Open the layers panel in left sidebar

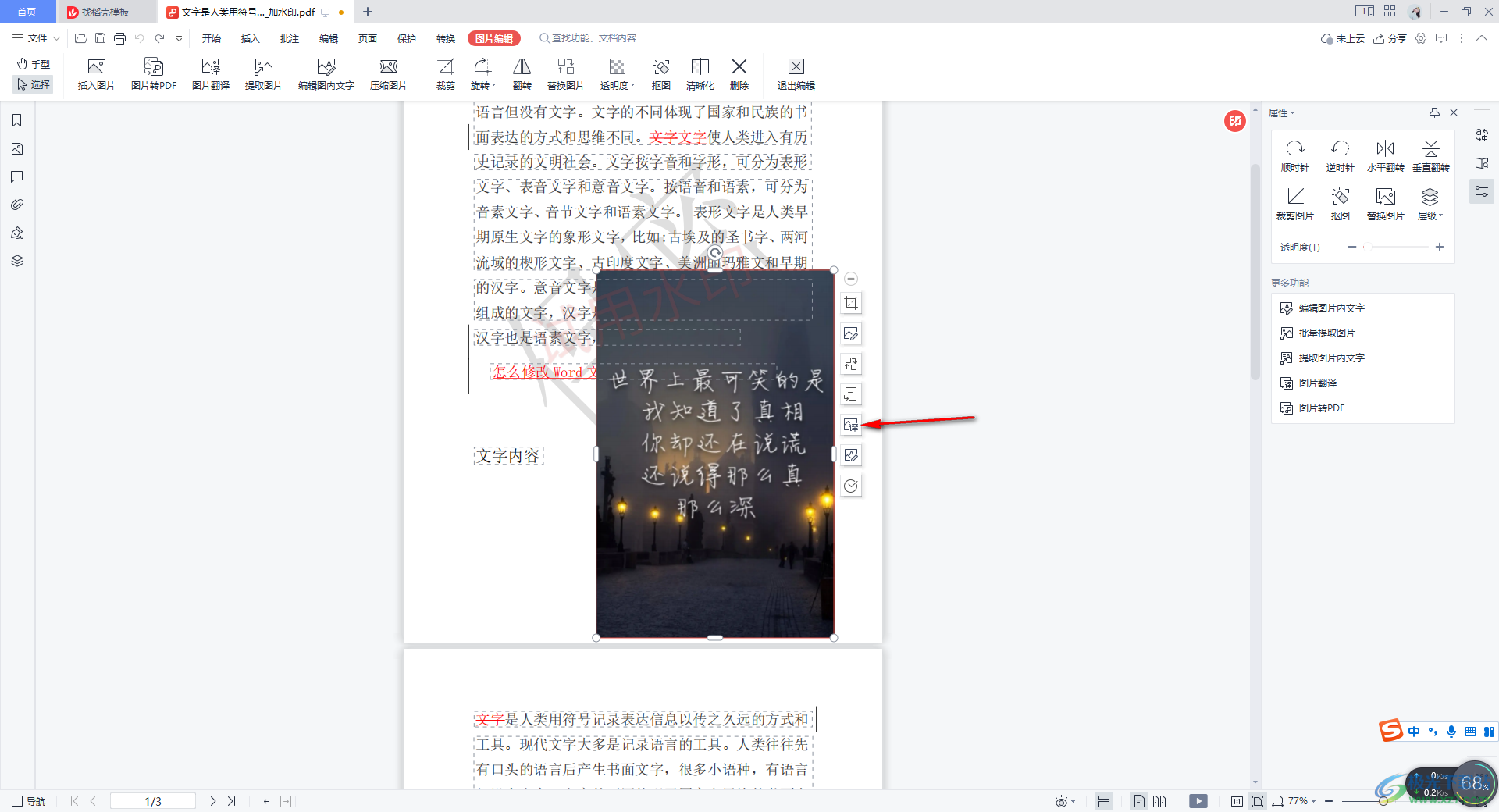pos(17,261)
